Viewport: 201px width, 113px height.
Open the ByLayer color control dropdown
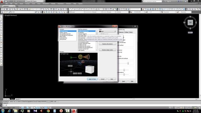(x=77, y=12)
